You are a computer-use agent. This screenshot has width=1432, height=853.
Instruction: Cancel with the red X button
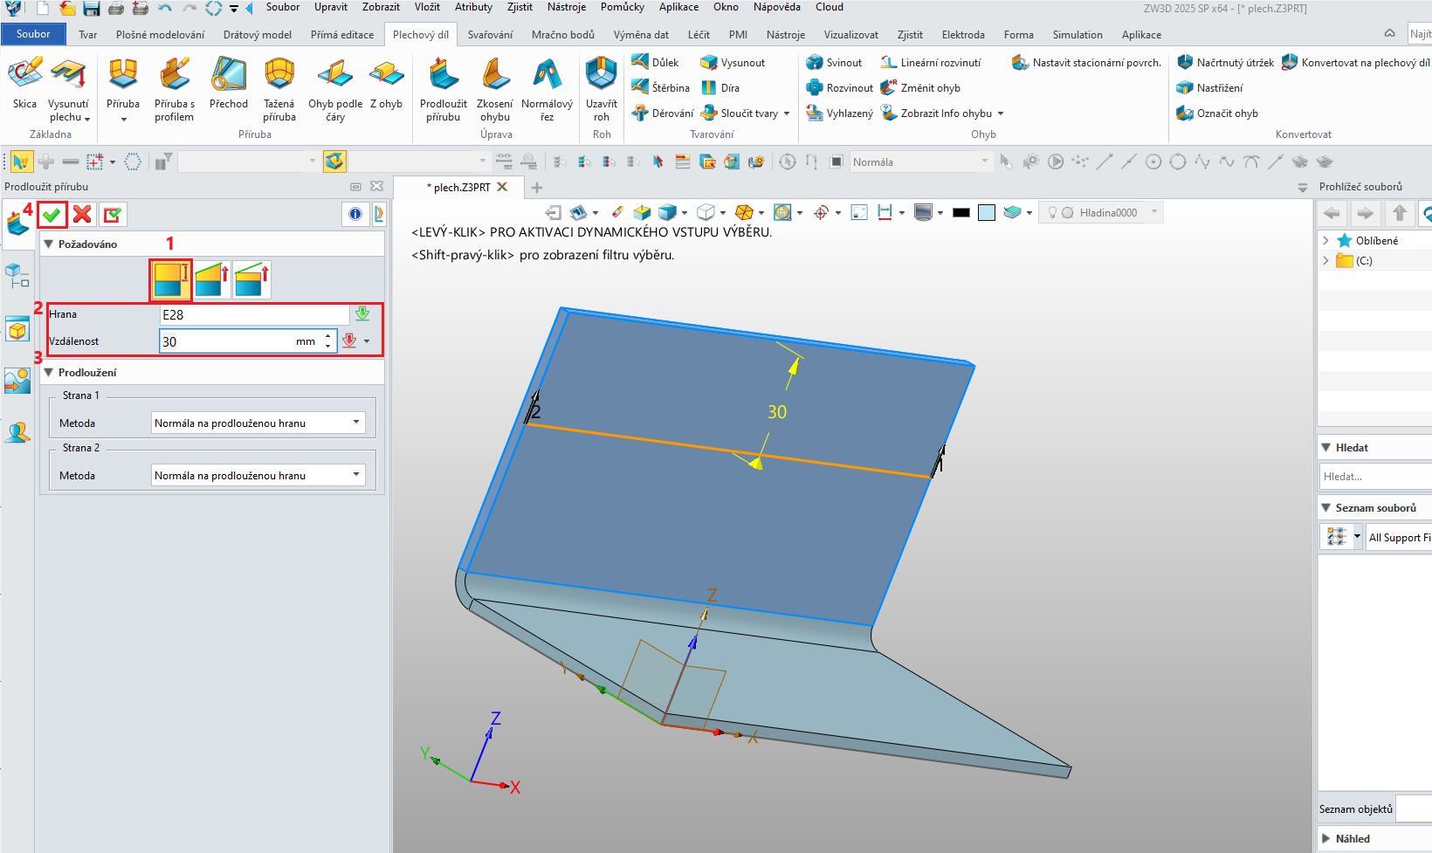(83, 215)
